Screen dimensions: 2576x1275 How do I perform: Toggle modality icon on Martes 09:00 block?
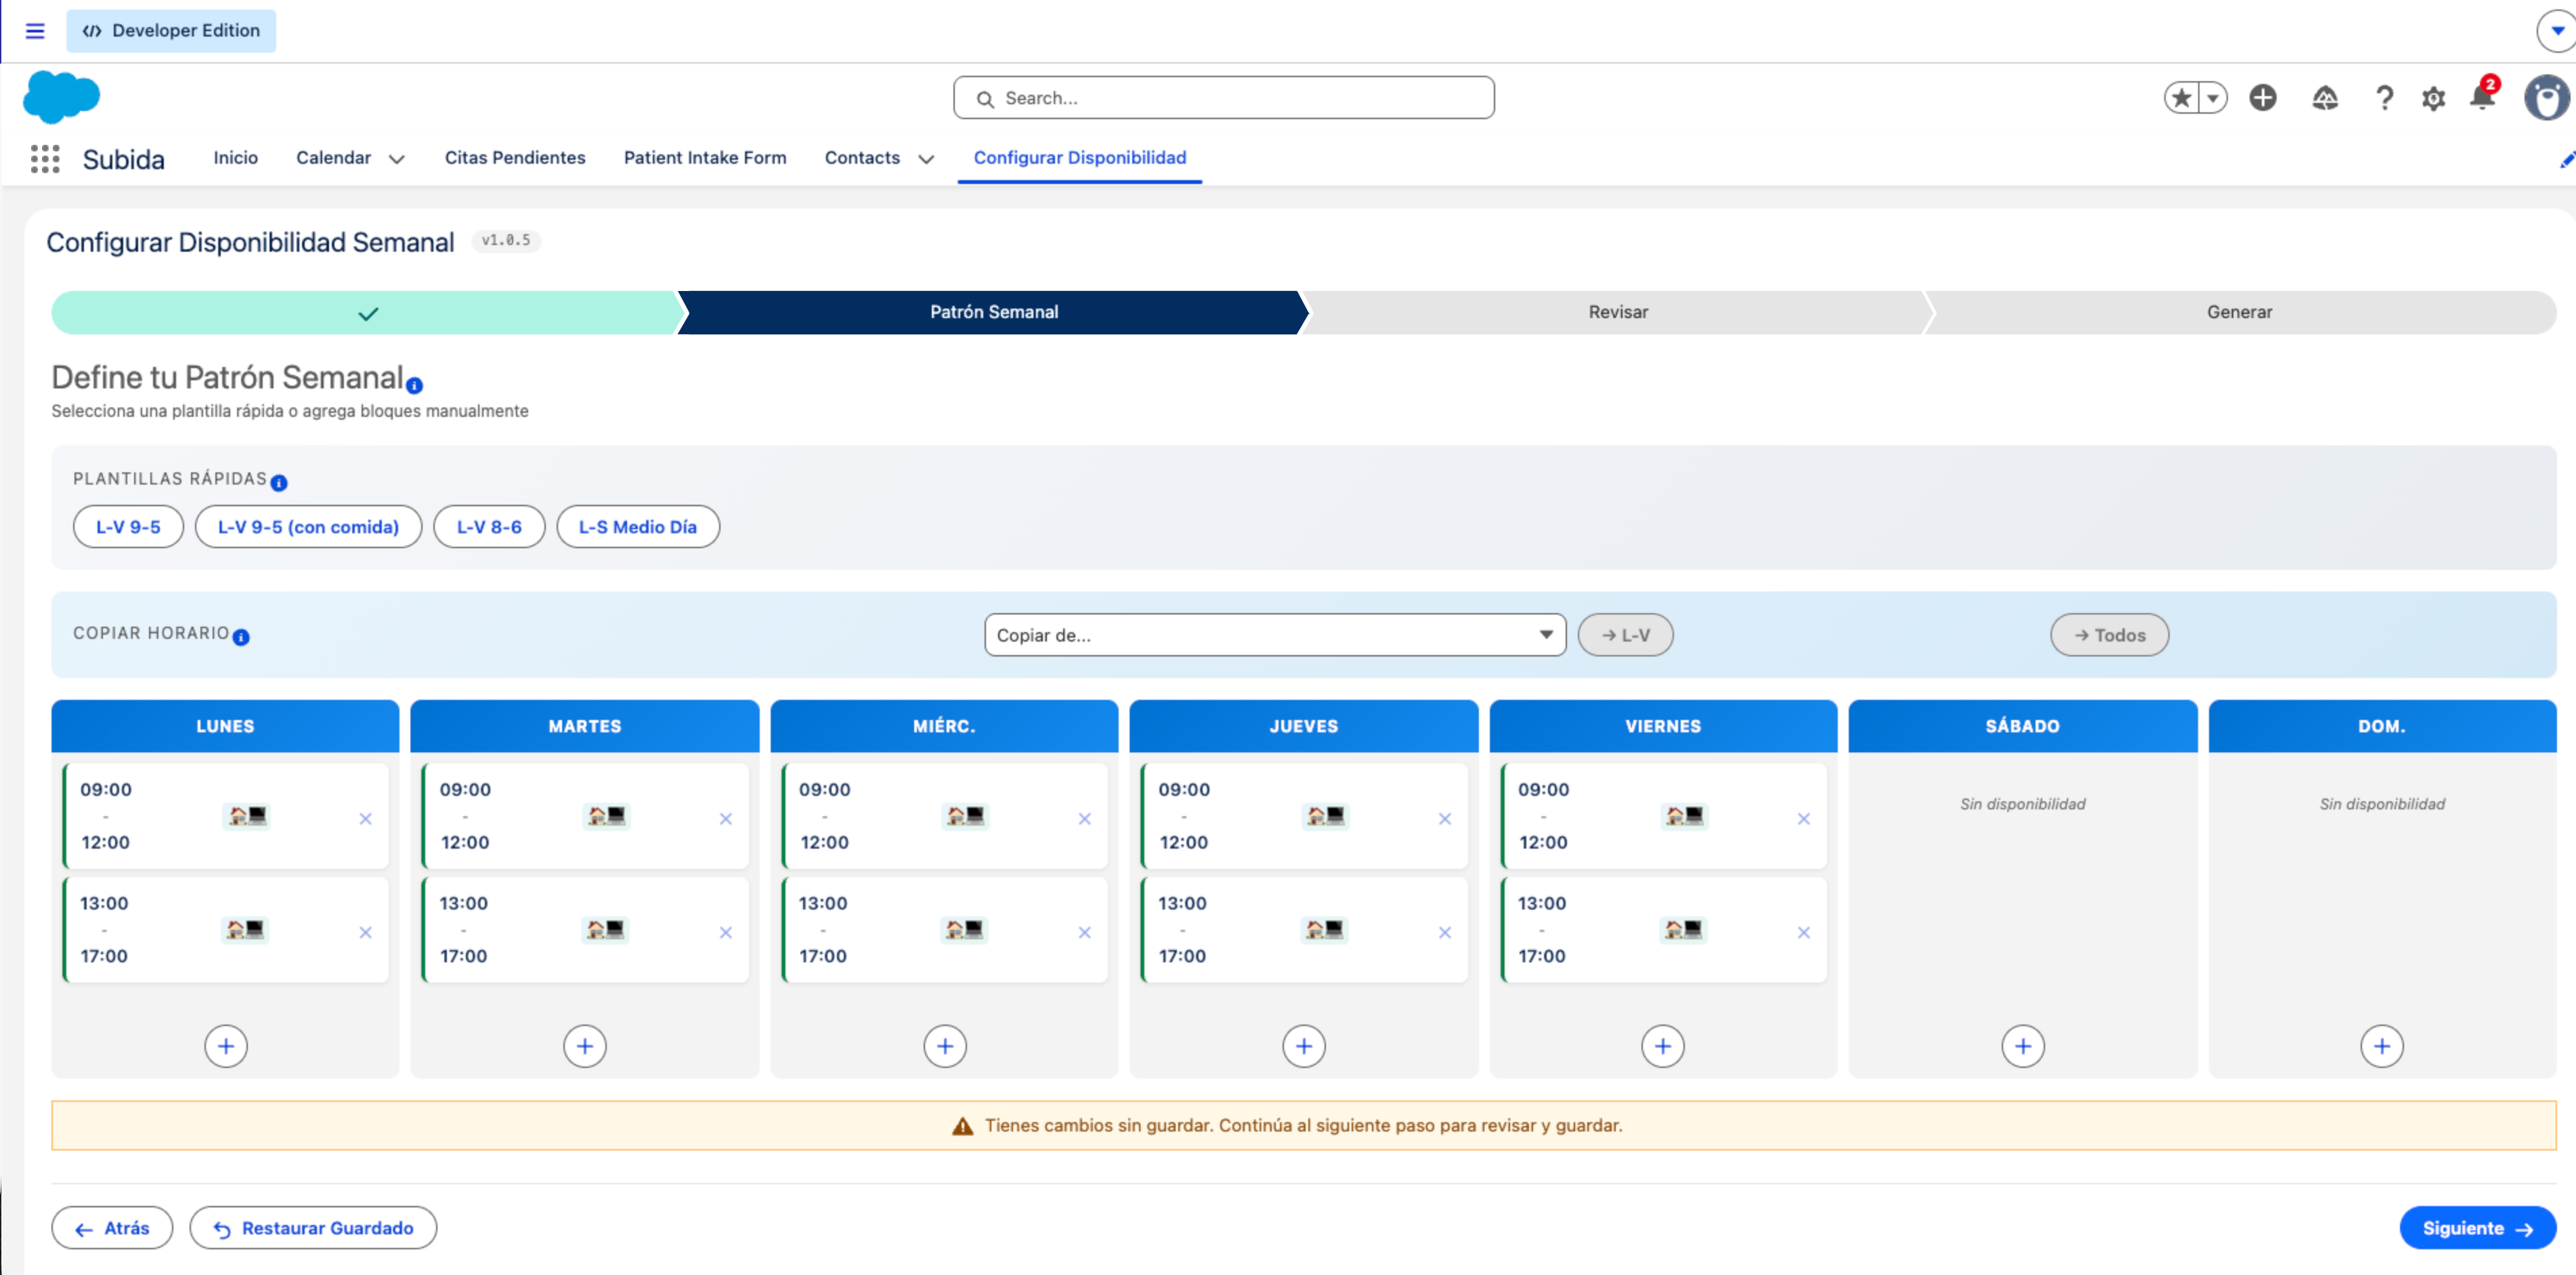point(606,816)
